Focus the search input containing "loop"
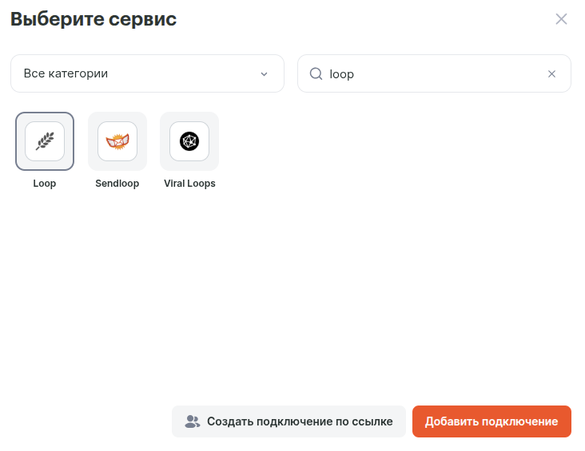585x451 pixels. click(x=432, y=73)
